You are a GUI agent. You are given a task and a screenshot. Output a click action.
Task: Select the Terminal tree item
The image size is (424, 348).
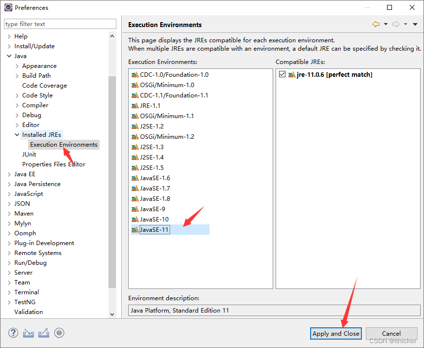[27, 292]
